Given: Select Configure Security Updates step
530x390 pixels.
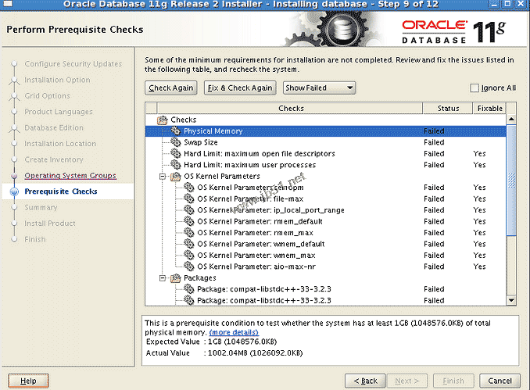Looking at the screenshot, I should pos(73,64).
